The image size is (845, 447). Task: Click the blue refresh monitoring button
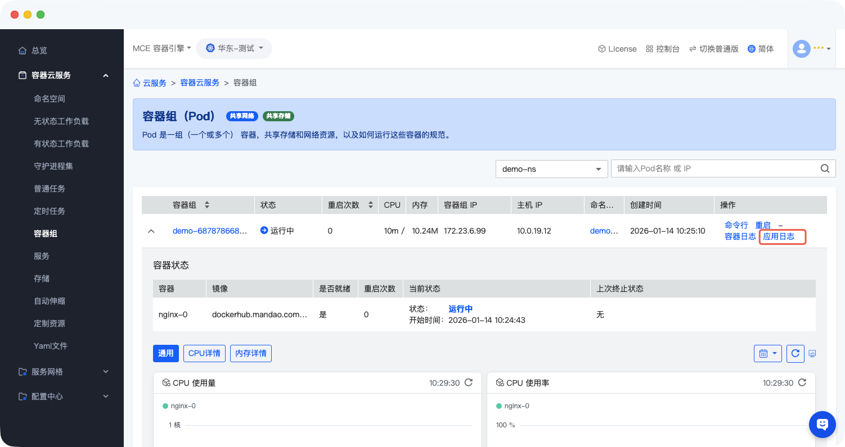coord(795,353)
